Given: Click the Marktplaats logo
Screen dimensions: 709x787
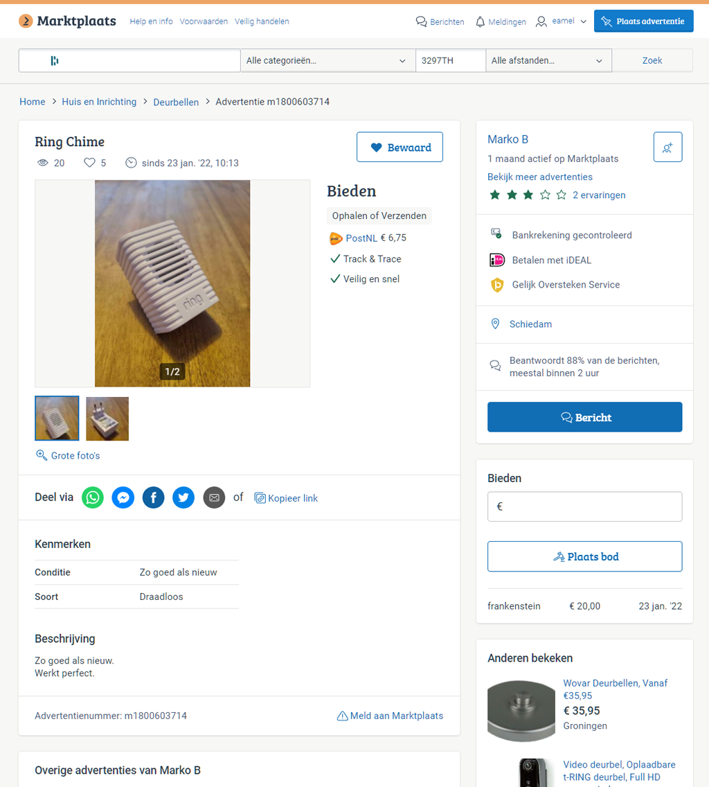Looking at the screenshot, I should pyautogui.click(x=67, y=21).
